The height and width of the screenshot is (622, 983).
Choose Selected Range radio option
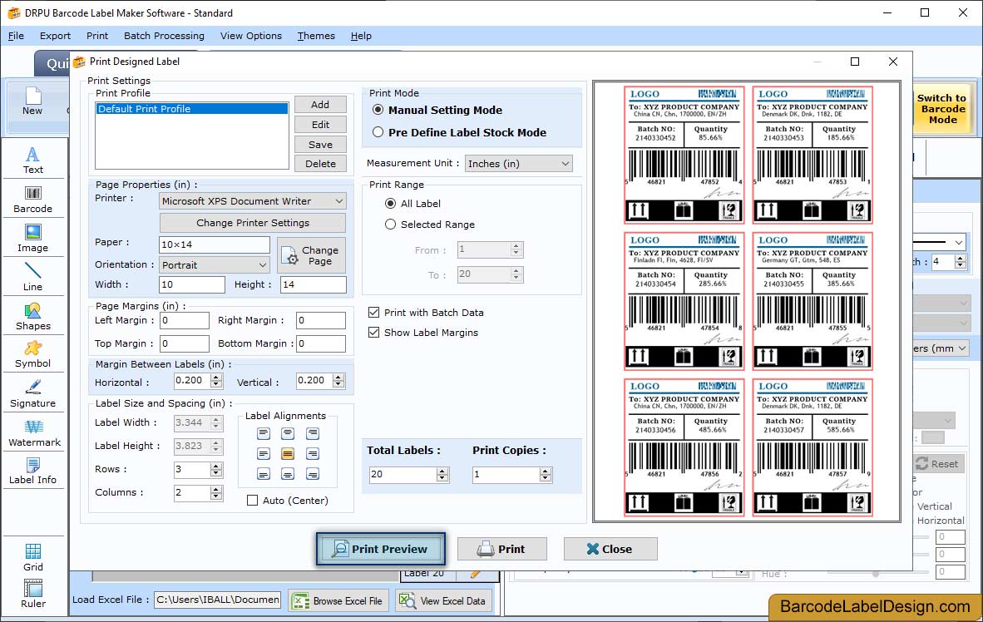coord(391,224)
